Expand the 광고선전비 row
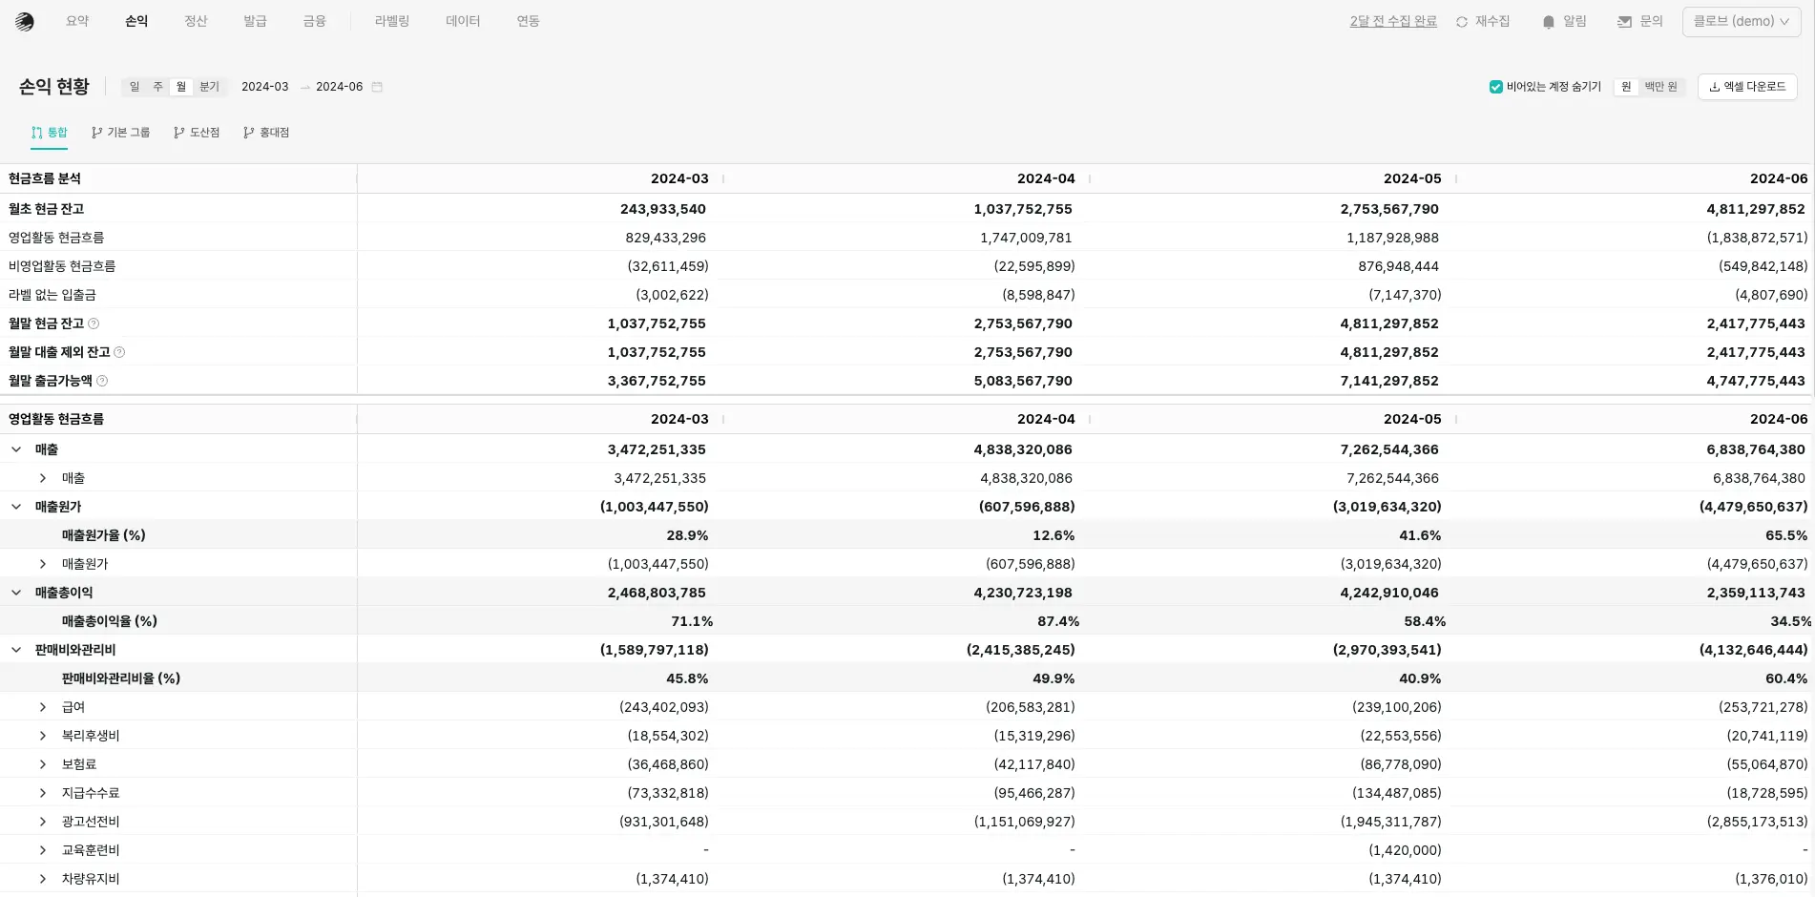This screenshot has height=897, width=1815. click(x=43, y=822)
